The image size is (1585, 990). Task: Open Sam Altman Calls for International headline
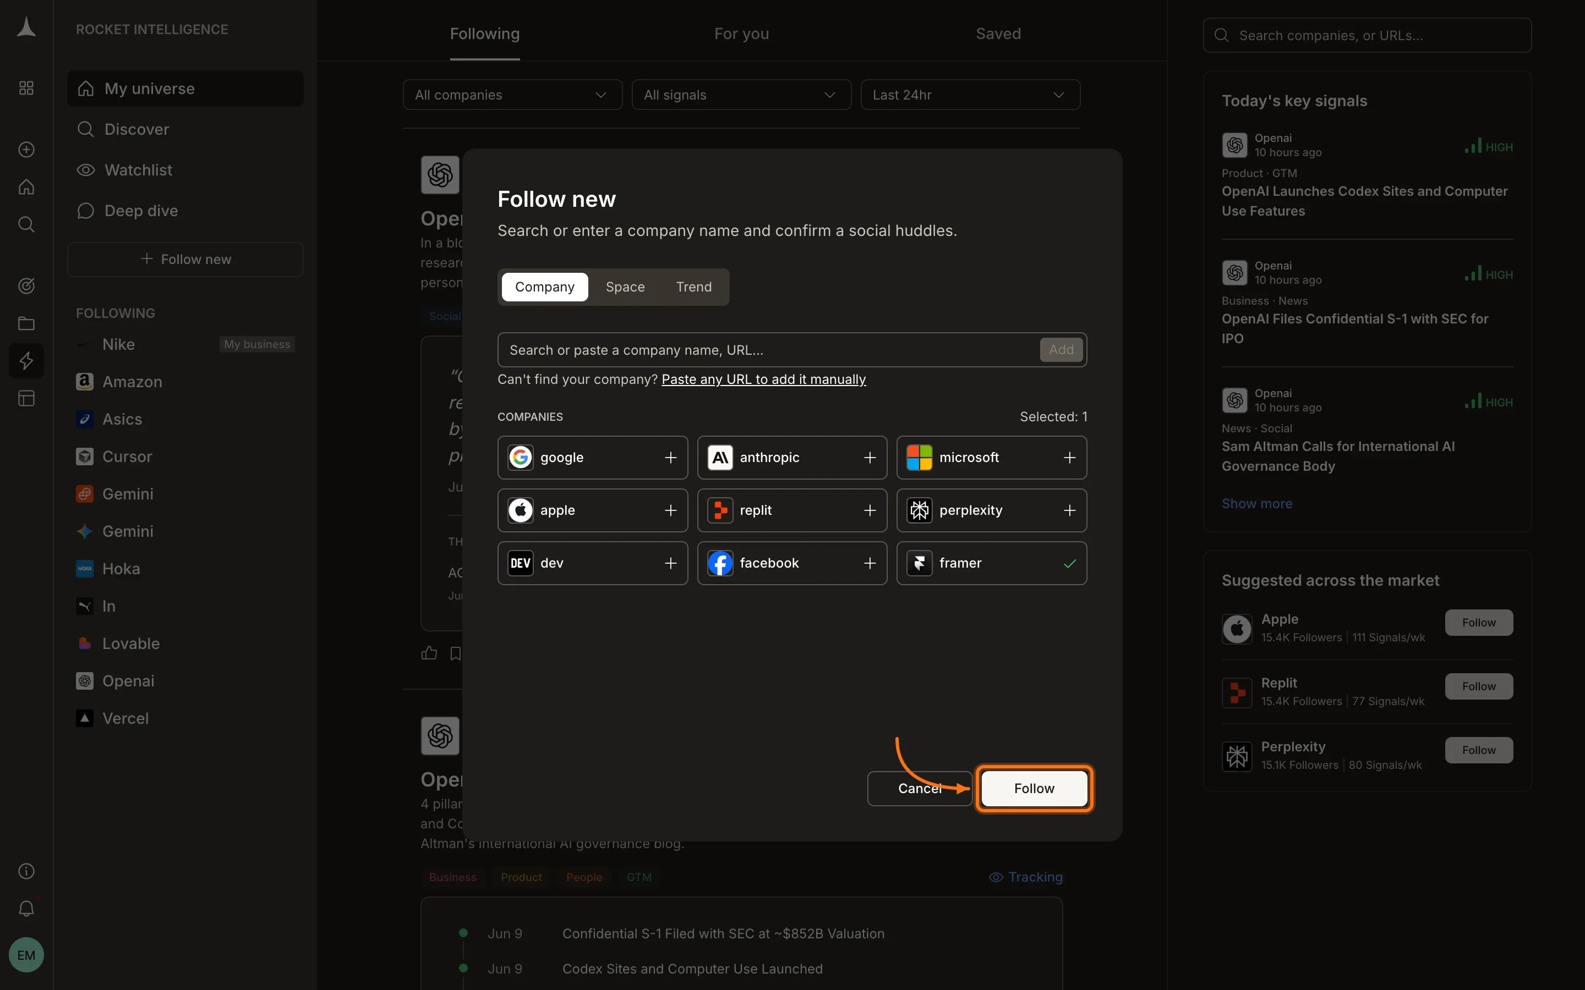[x=1338, y=457]
